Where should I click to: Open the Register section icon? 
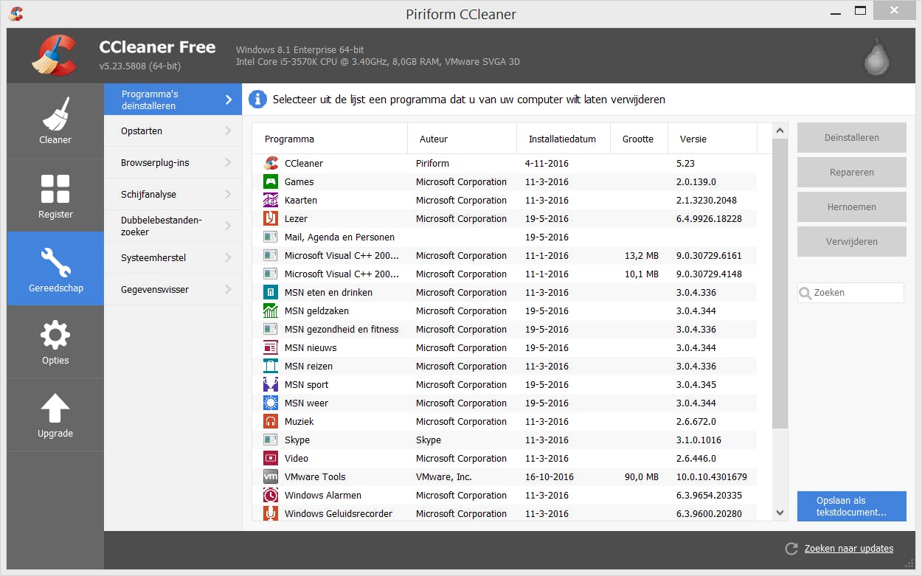pyautogui.click(x=55, y=188)
